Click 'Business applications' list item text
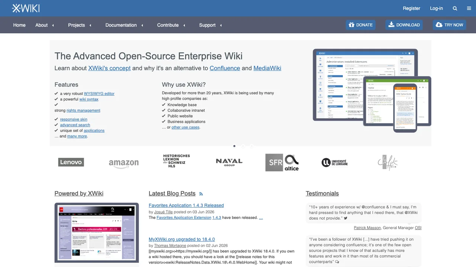 (186, 122)
